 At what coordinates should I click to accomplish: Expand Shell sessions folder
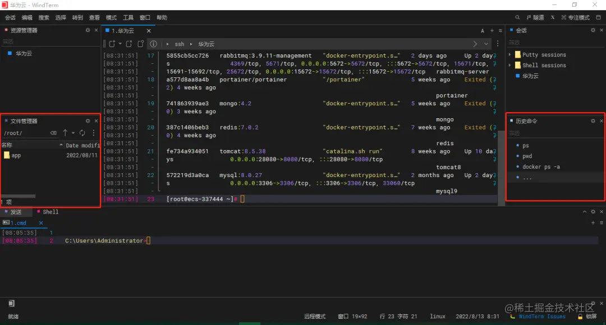509,65
